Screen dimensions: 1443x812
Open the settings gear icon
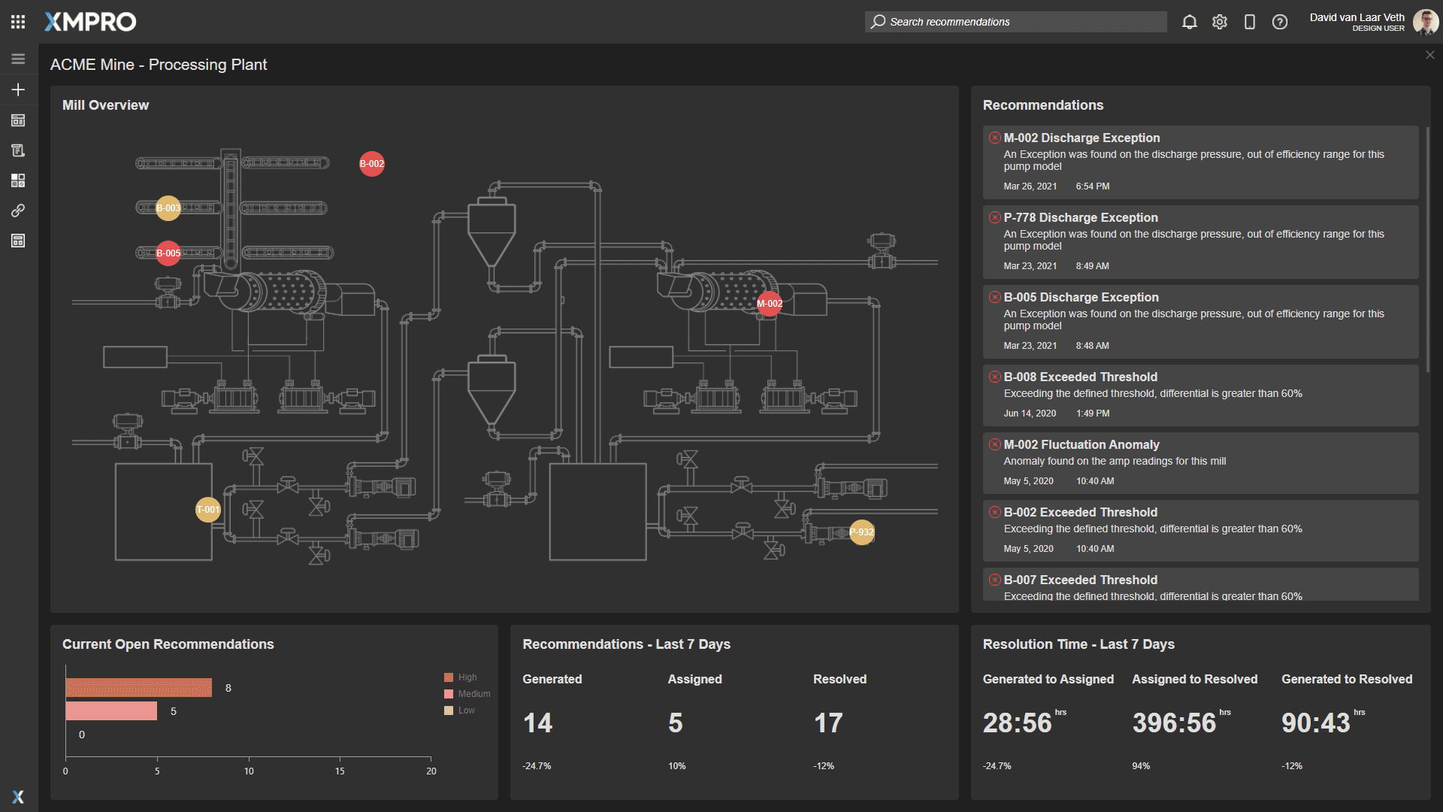[1220, 22]
